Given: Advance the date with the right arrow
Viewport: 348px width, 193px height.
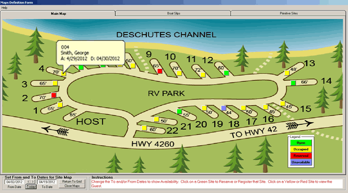Looking at the screenshot, I should tap(33, 182).
